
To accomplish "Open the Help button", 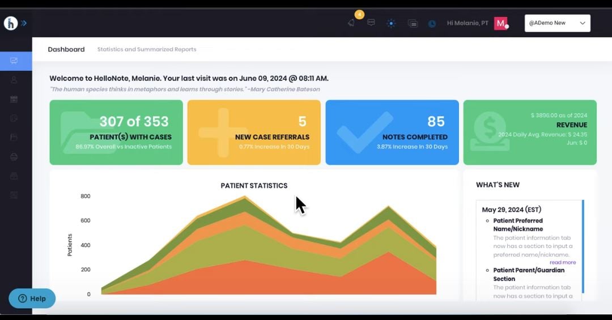I will click(x=32, y=298).
